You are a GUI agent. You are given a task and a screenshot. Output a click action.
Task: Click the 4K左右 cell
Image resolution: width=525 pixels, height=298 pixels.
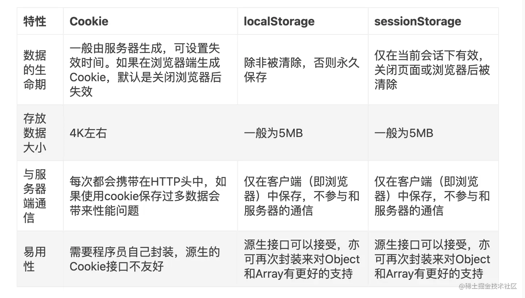coord(150,133)
